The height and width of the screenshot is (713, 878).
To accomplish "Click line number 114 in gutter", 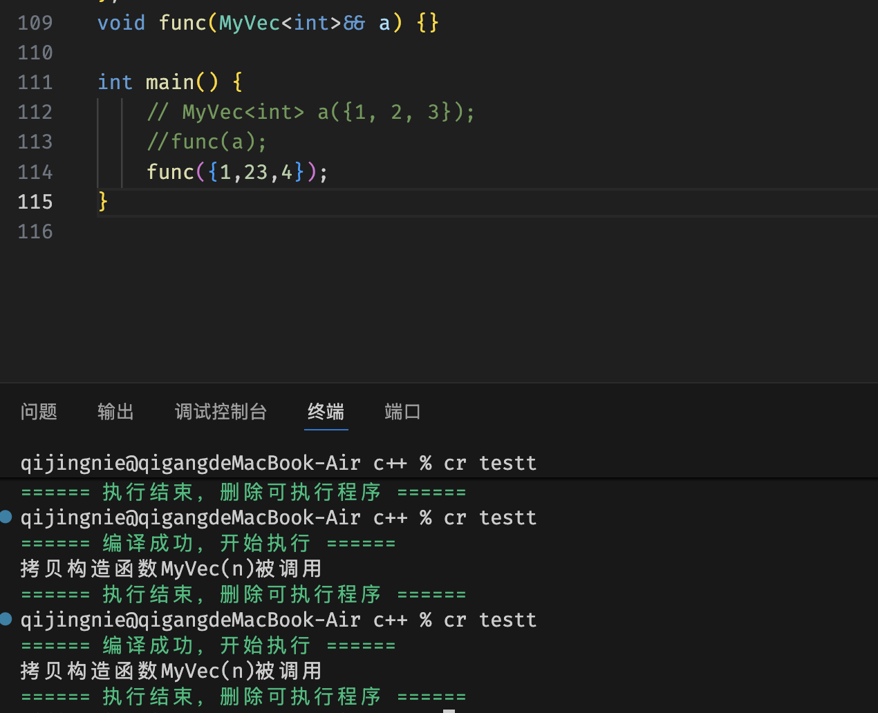I will pyautogui.click(x=35, y=172).
